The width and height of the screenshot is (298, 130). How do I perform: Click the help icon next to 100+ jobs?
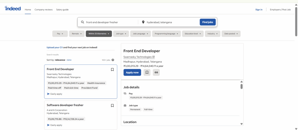(x=113, y=60)
